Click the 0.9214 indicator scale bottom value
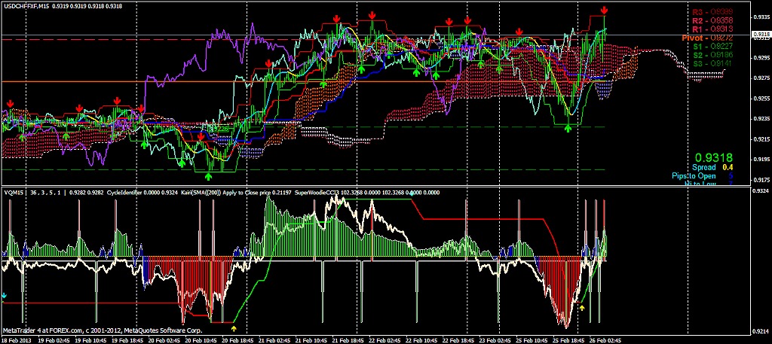The image size is (772, 344). pyautogui.click(x=761, y=330)
